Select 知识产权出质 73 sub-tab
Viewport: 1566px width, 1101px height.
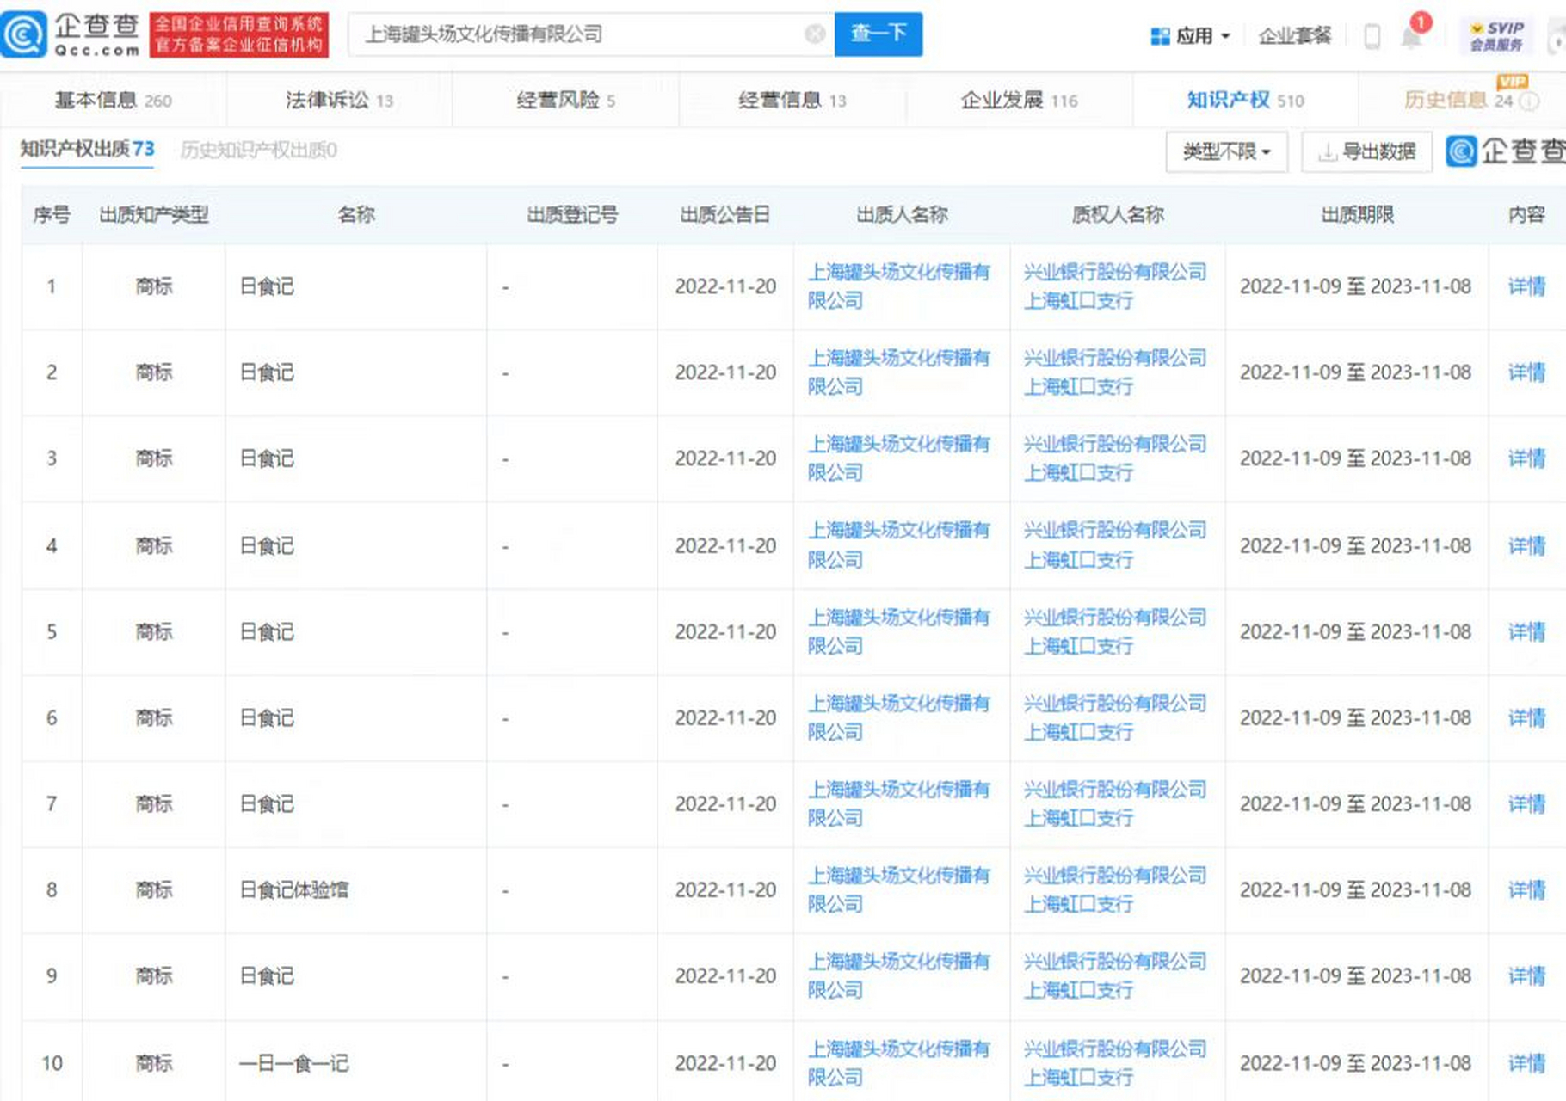87,149
